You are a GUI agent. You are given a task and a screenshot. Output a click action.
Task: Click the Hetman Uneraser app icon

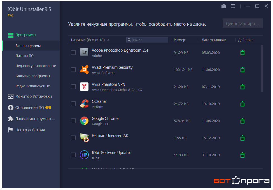pos(84,137)
